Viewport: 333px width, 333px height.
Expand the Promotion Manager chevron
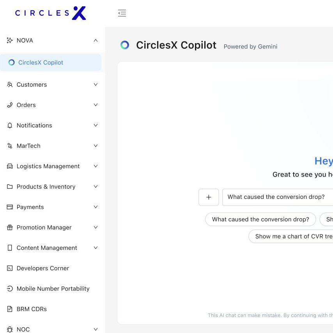96,227
